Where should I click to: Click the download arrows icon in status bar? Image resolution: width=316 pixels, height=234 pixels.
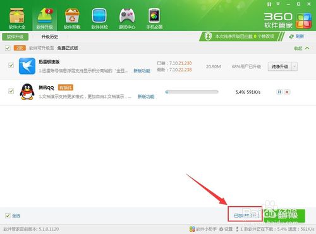pos(237,229)
